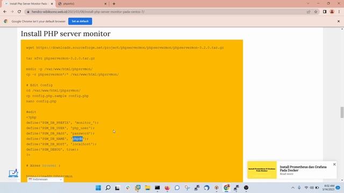Screen dimensions: 344x193
Task: Open the Windows Start menu
Action: coord(98,188)
